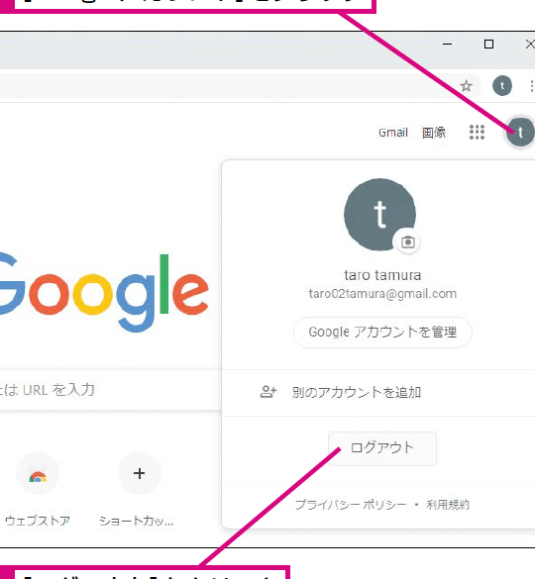Image resolution: width=535 pixels, height=579 pixels.
Task: Open the Google apps grid
Action: [x=477, y=133]
